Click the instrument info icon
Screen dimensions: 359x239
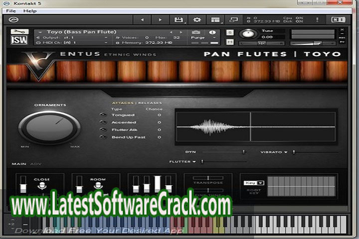[212, 32]
